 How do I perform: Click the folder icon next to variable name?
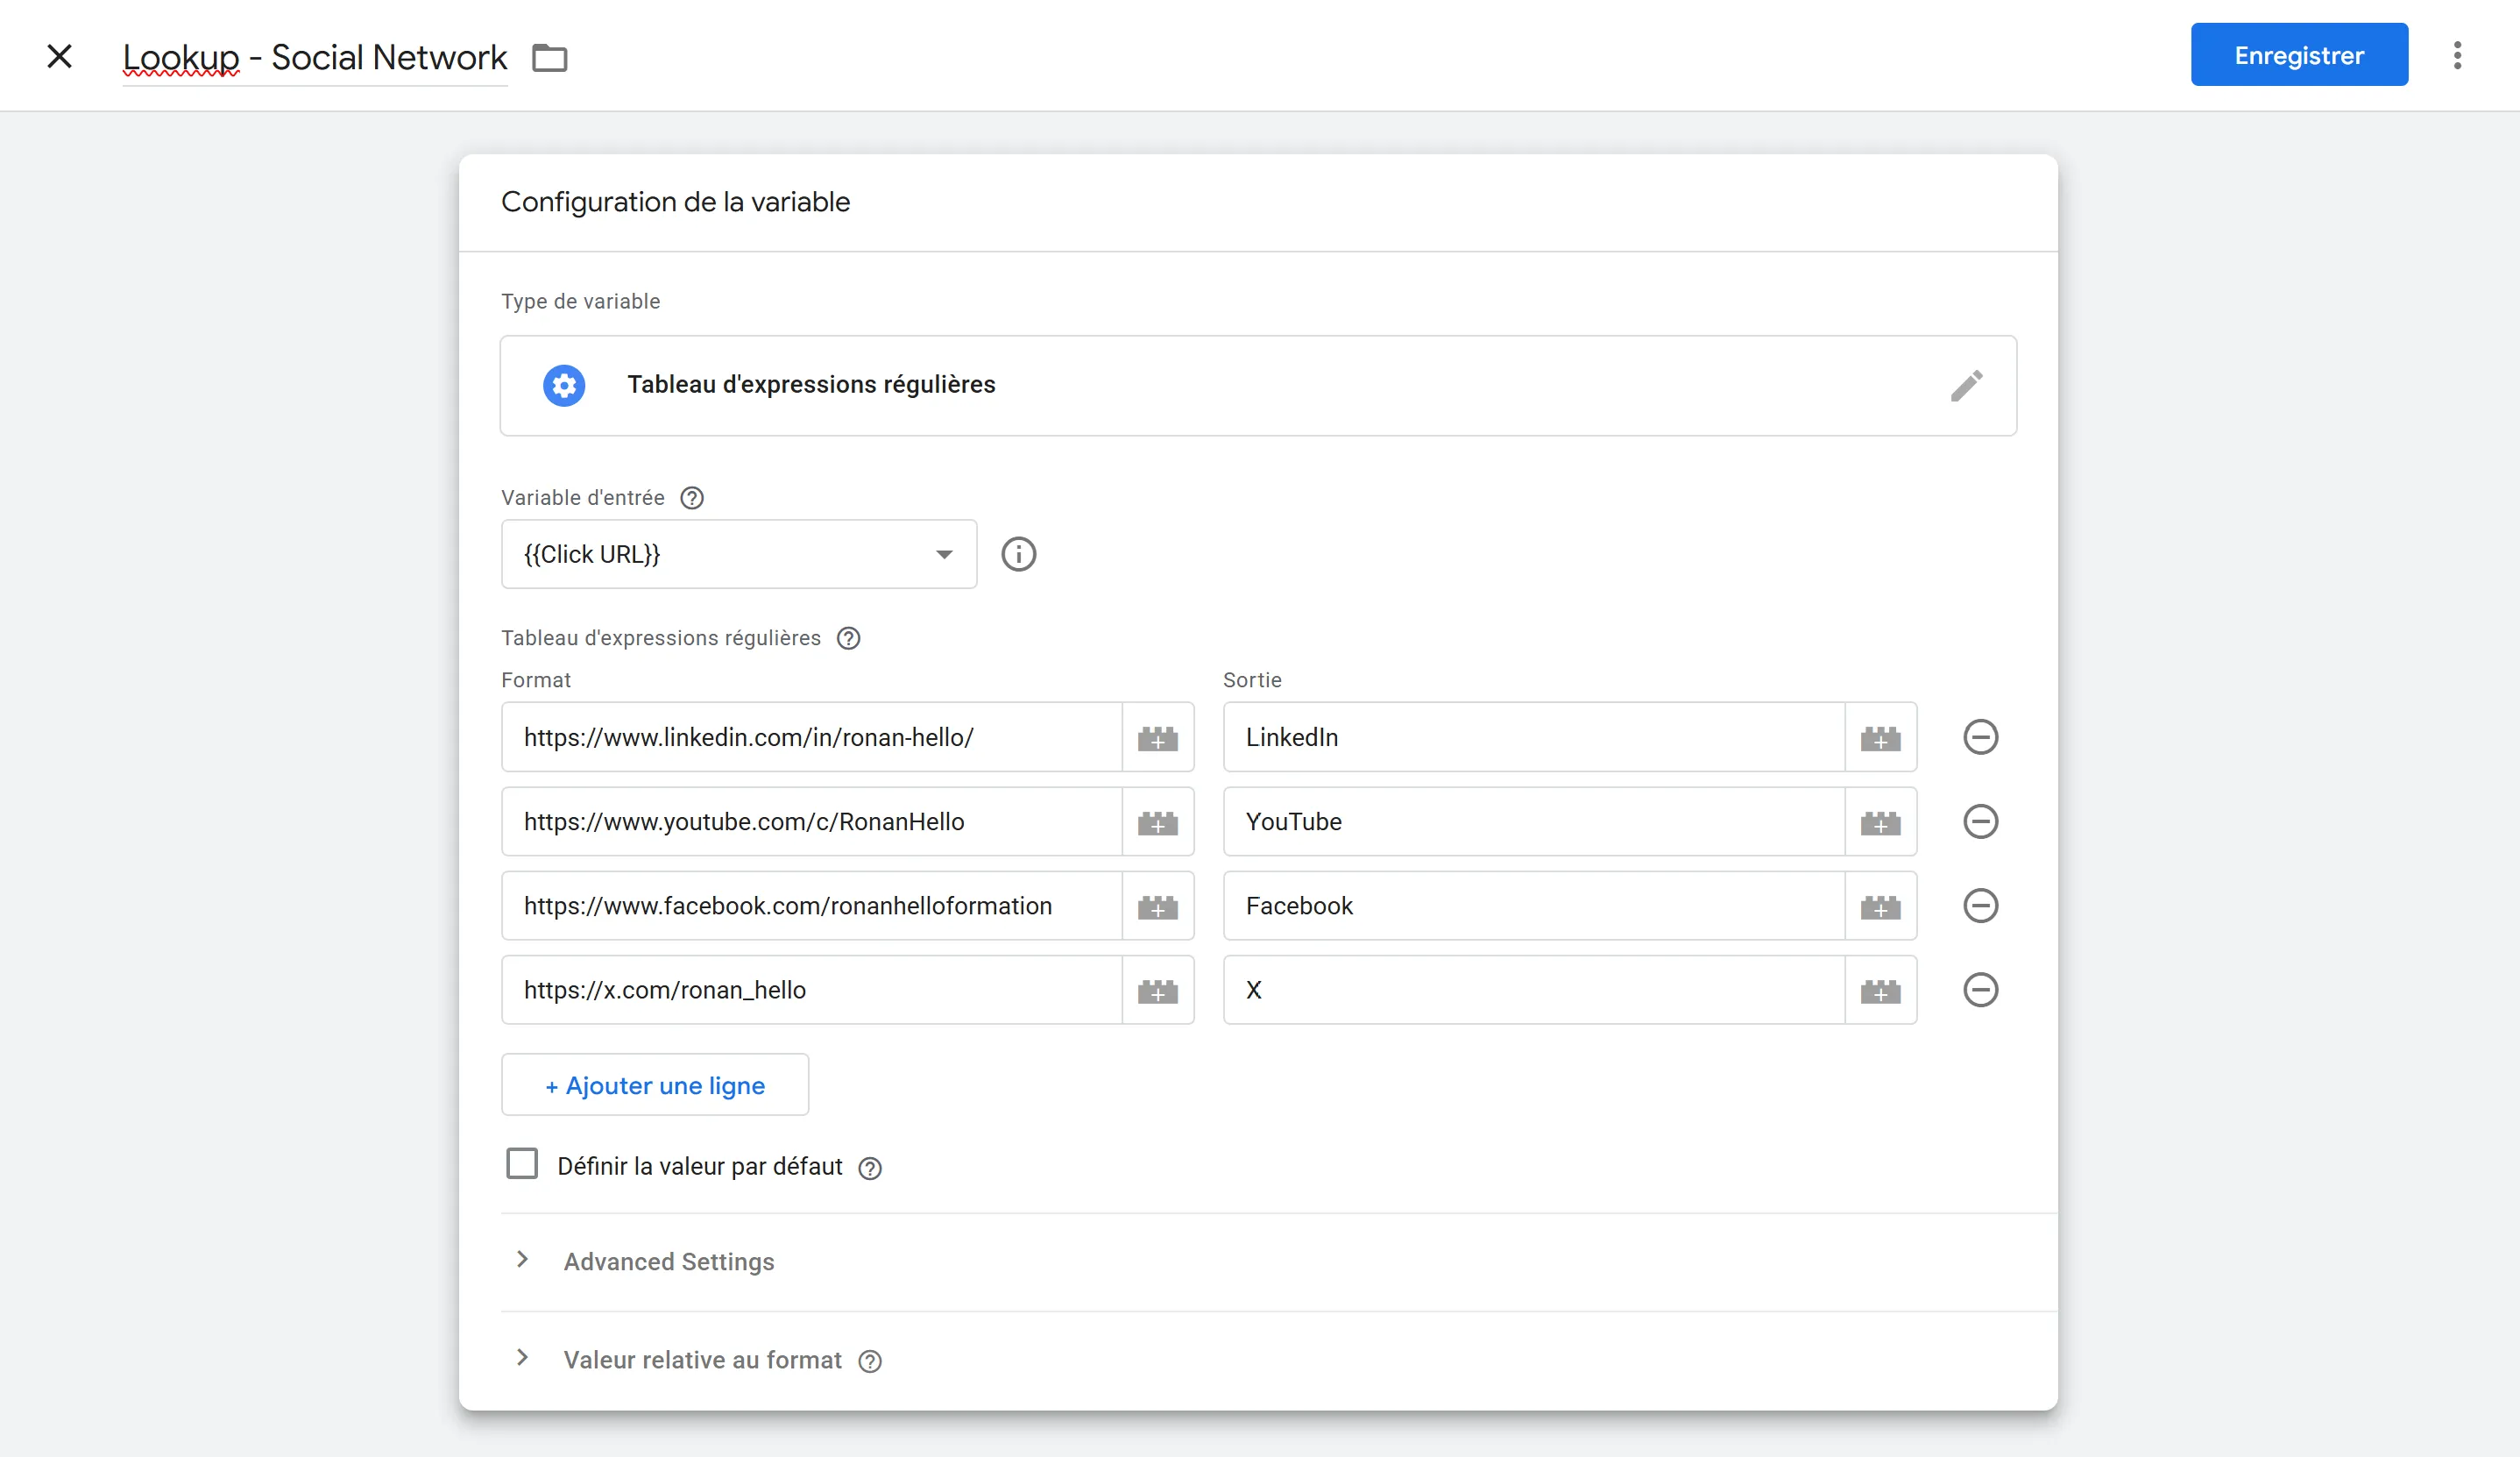coord(549,58)
